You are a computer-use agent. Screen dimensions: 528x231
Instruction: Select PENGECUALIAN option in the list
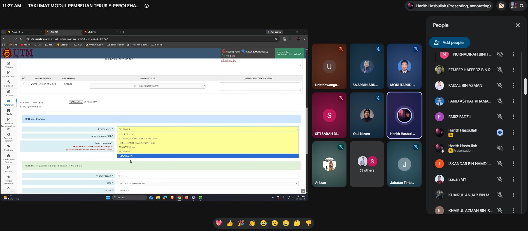click(208, 147)
